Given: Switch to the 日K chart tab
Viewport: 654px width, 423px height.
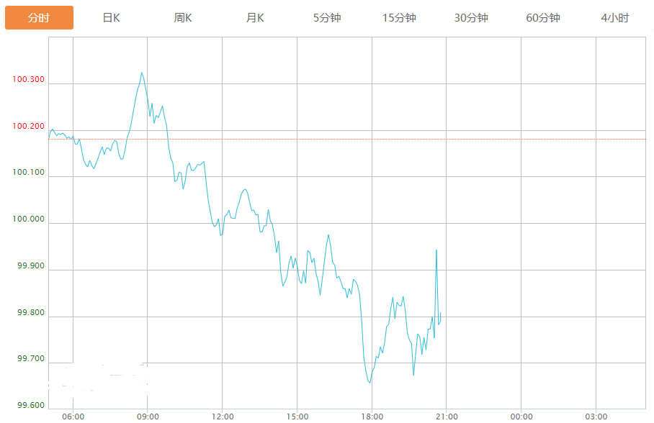Looking at the screenshot, I should [x=111, y=18].
